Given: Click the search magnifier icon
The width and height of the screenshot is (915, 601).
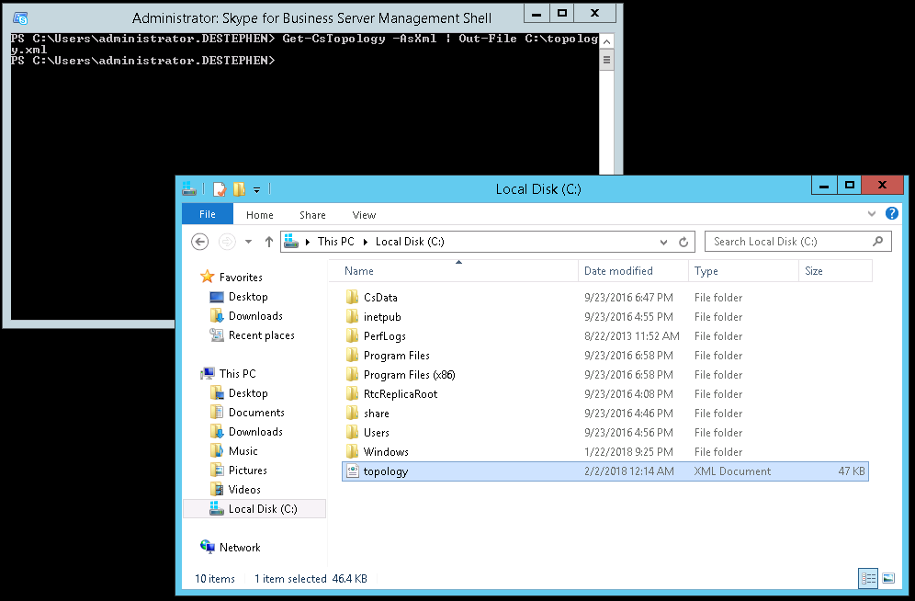Looking at the screenshot, I should [877, 241].
